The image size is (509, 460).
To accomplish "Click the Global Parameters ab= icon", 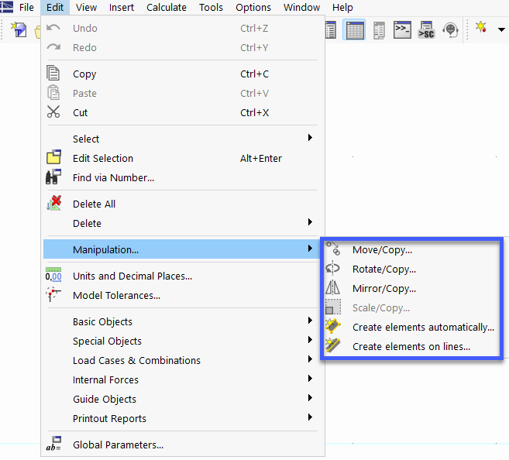I will (53, 444).
